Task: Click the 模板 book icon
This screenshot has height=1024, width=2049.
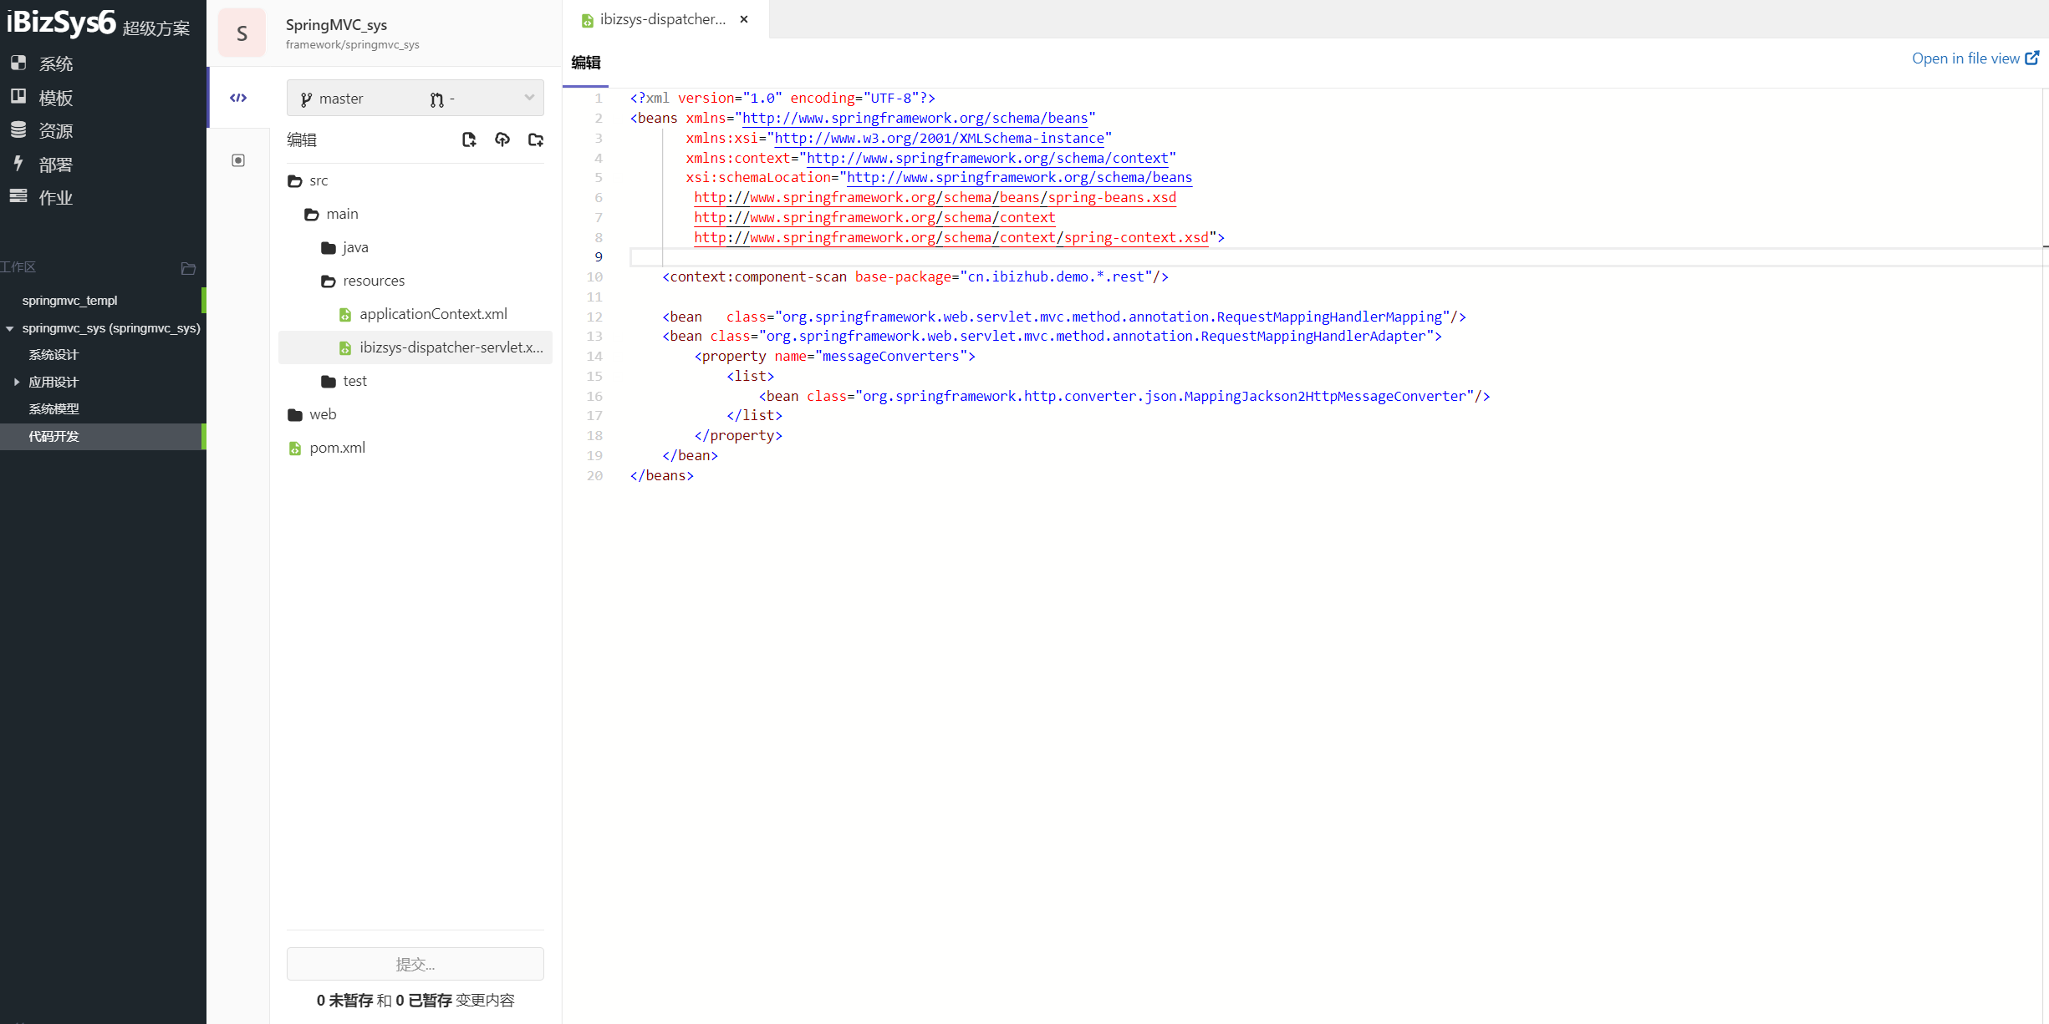Action: tap(18, 96)
